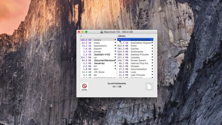Expand the Users folder arrow
The image size is (222, 125).
[x=115, y=42]
